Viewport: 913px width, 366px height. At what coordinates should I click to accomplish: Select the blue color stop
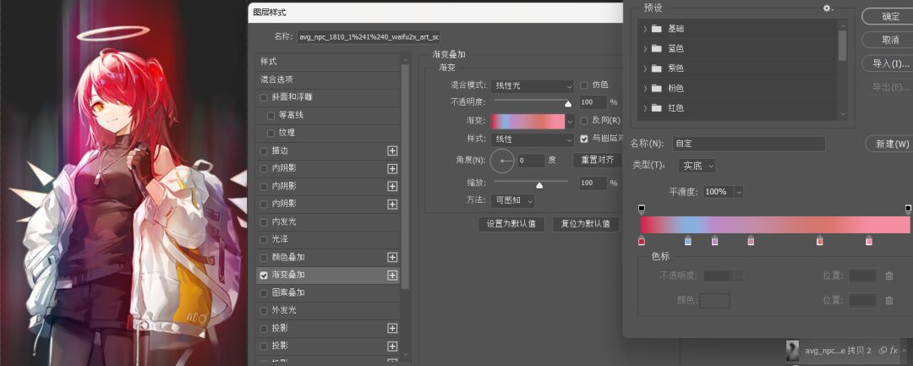click(x=688, y=240)
